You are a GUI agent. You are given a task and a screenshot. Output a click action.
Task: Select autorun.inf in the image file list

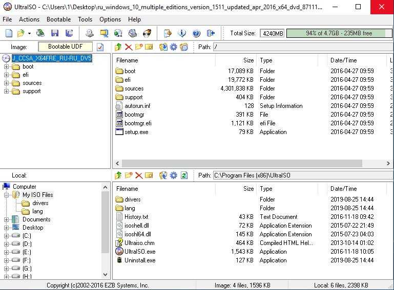[137, 106]
